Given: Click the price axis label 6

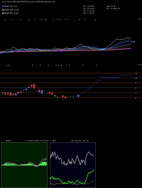Looking at the screenshot, I should 136,98.
